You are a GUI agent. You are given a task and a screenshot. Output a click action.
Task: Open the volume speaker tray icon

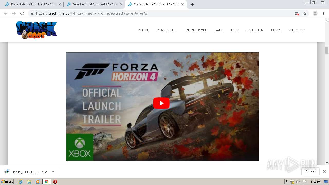298,182
